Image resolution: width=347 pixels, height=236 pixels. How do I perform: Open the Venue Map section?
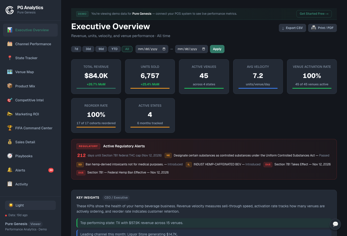25,72
